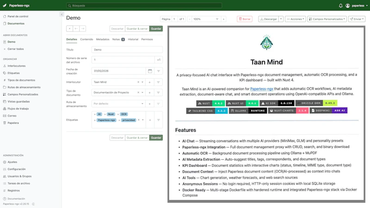Filter documents by Tipo de documento
The image size is (370, 208).
tap(158, 93)
